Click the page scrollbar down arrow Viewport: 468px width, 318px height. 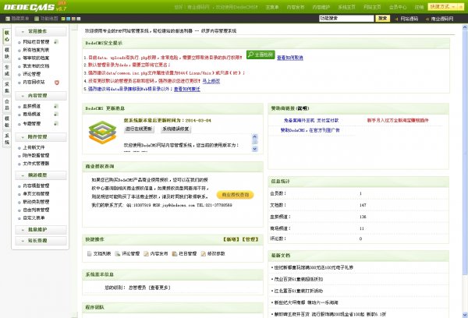click(x=465, y=314)
